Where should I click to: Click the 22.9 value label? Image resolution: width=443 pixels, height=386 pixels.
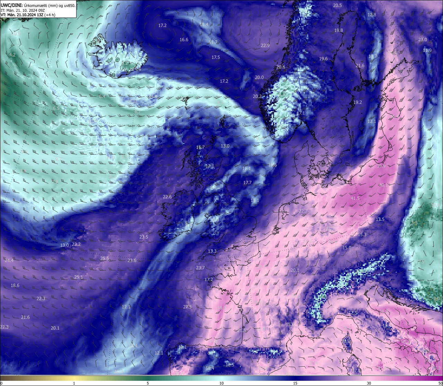(265, 45)
